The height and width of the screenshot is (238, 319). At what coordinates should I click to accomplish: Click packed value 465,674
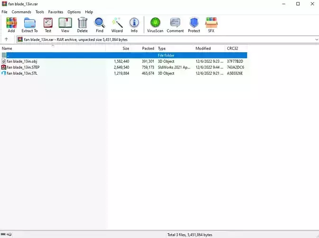[148, 73]
